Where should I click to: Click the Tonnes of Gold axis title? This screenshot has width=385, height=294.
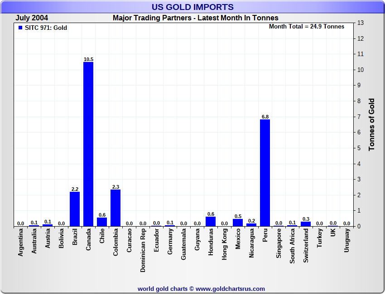point(371,124)
